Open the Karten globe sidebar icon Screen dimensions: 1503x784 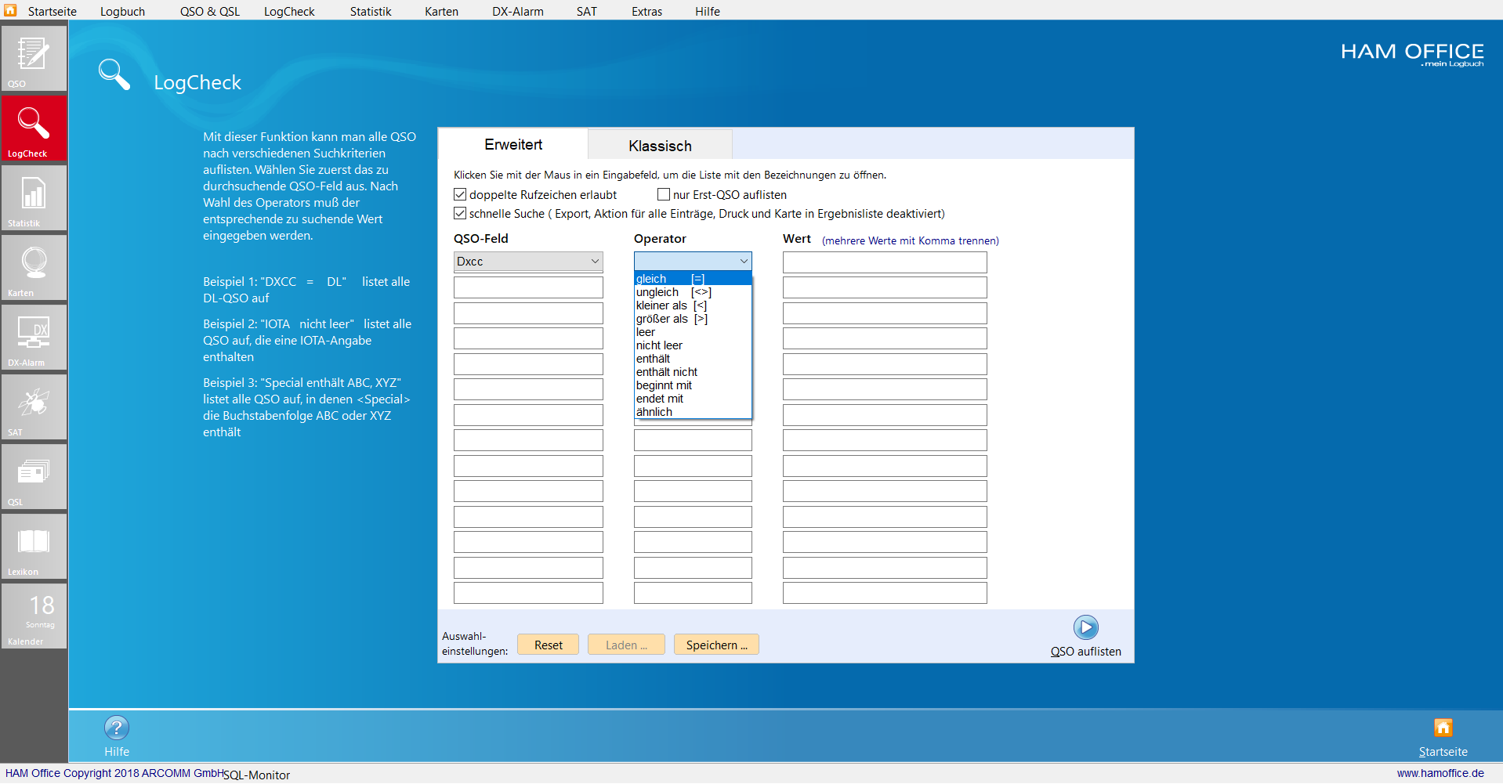point(34,268)
